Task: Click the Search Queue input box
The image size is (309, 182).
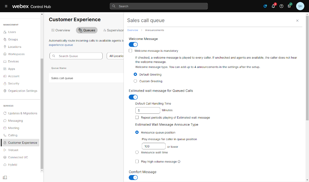Action: (76, 56)
